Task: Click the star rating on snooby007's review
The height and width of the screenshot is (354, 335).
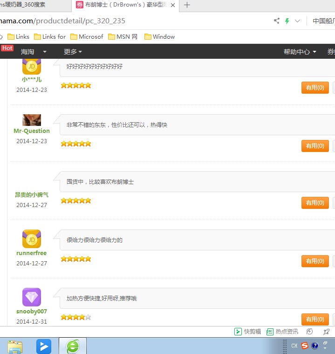Action: [x=76, y=317]
